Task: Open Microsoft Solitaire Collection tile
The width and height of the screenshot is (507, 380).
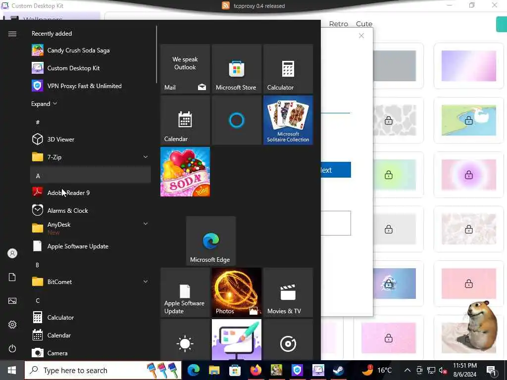Action: (288, 120)
